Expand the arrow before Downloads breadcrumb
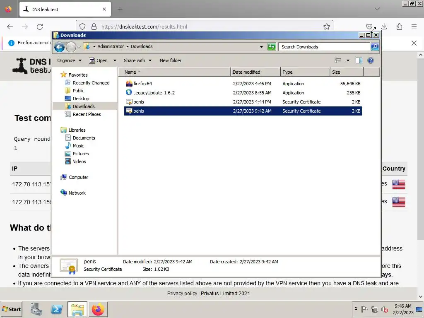 (128, 46)
